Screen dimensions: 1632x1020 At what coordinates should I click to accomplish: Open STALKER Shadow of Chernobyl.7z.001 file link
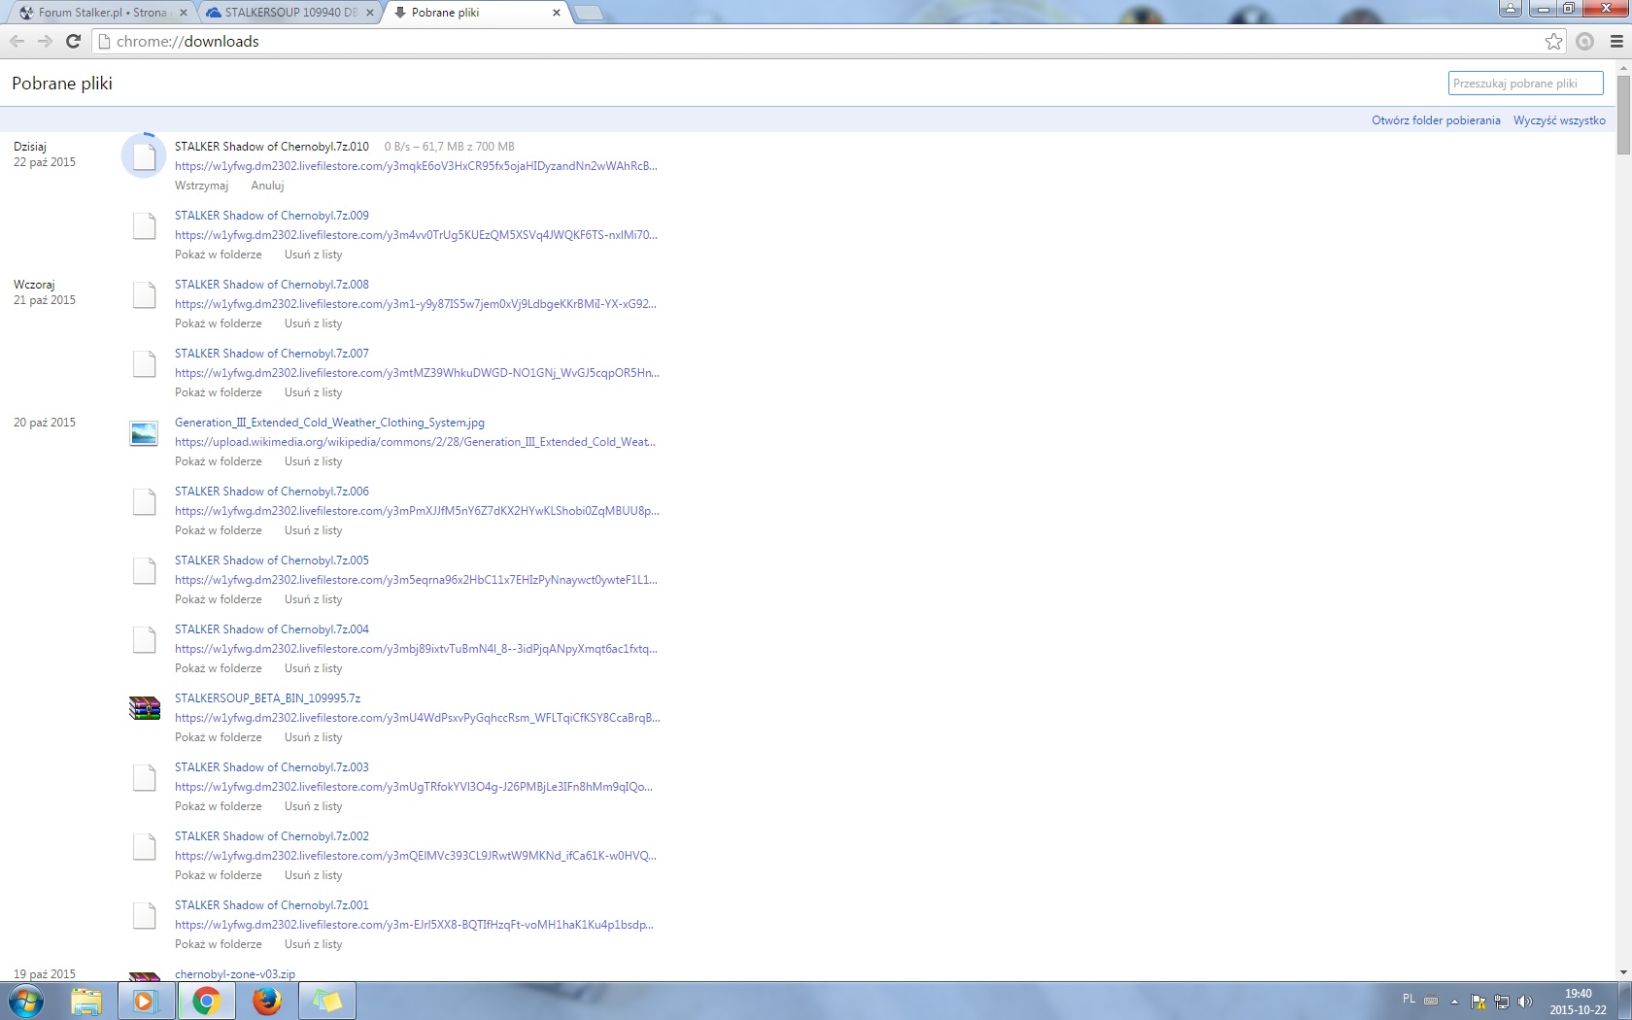pos(272,905)
